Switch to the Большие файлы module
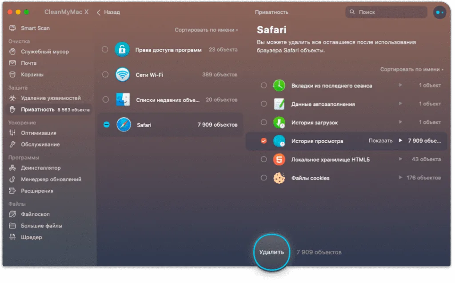 coord(41,226)
